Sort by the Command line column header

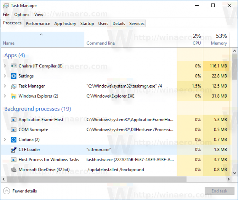pyautogui.click(x=130, y=40)
